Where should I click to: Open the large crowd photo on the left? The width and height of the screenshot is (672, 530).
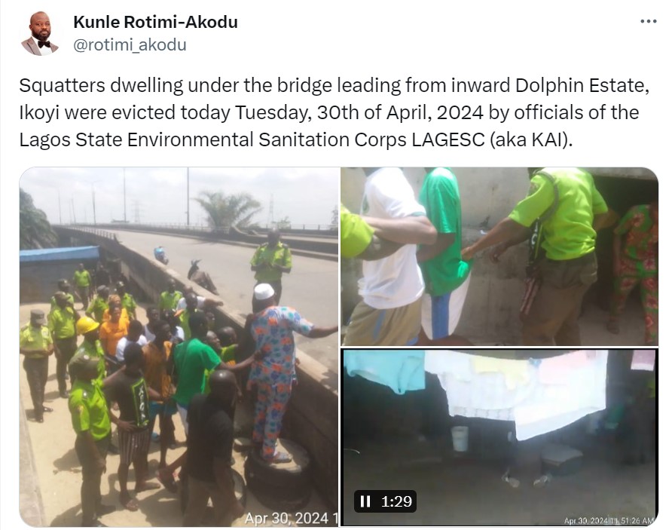(179, 347)
